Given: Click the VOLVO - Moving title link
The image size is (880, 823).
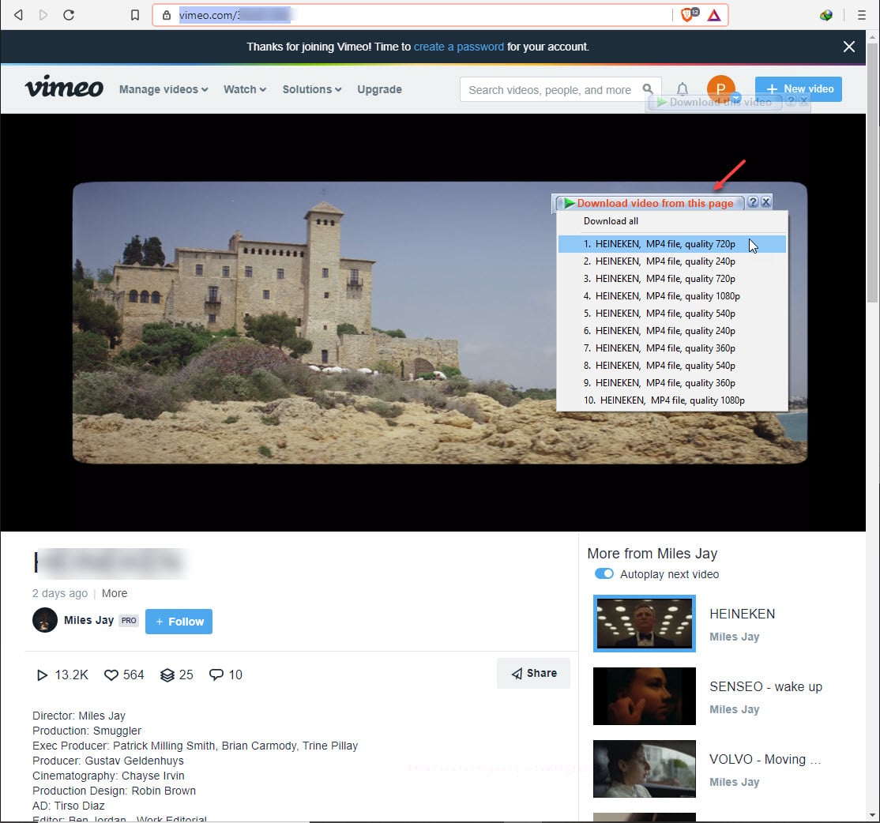Looking at the screenshot, I should pyautogui.click(x=765, y=759).
